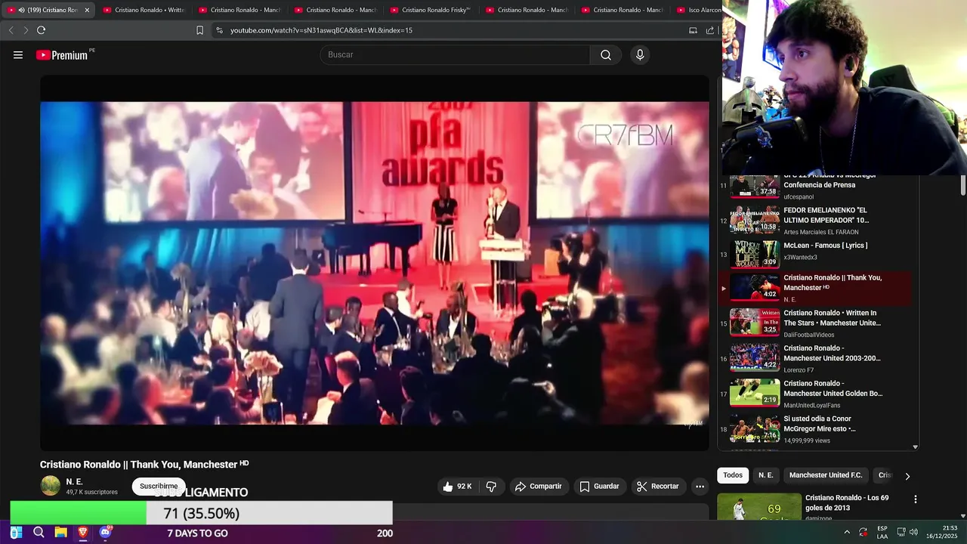967x544 pixels.
Task: Show more filter chips with right chevron
Action: click(907, 476)
